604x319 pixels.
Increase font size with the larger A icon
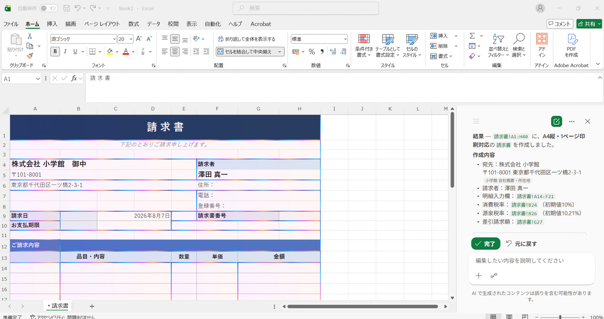coord(139,39)
